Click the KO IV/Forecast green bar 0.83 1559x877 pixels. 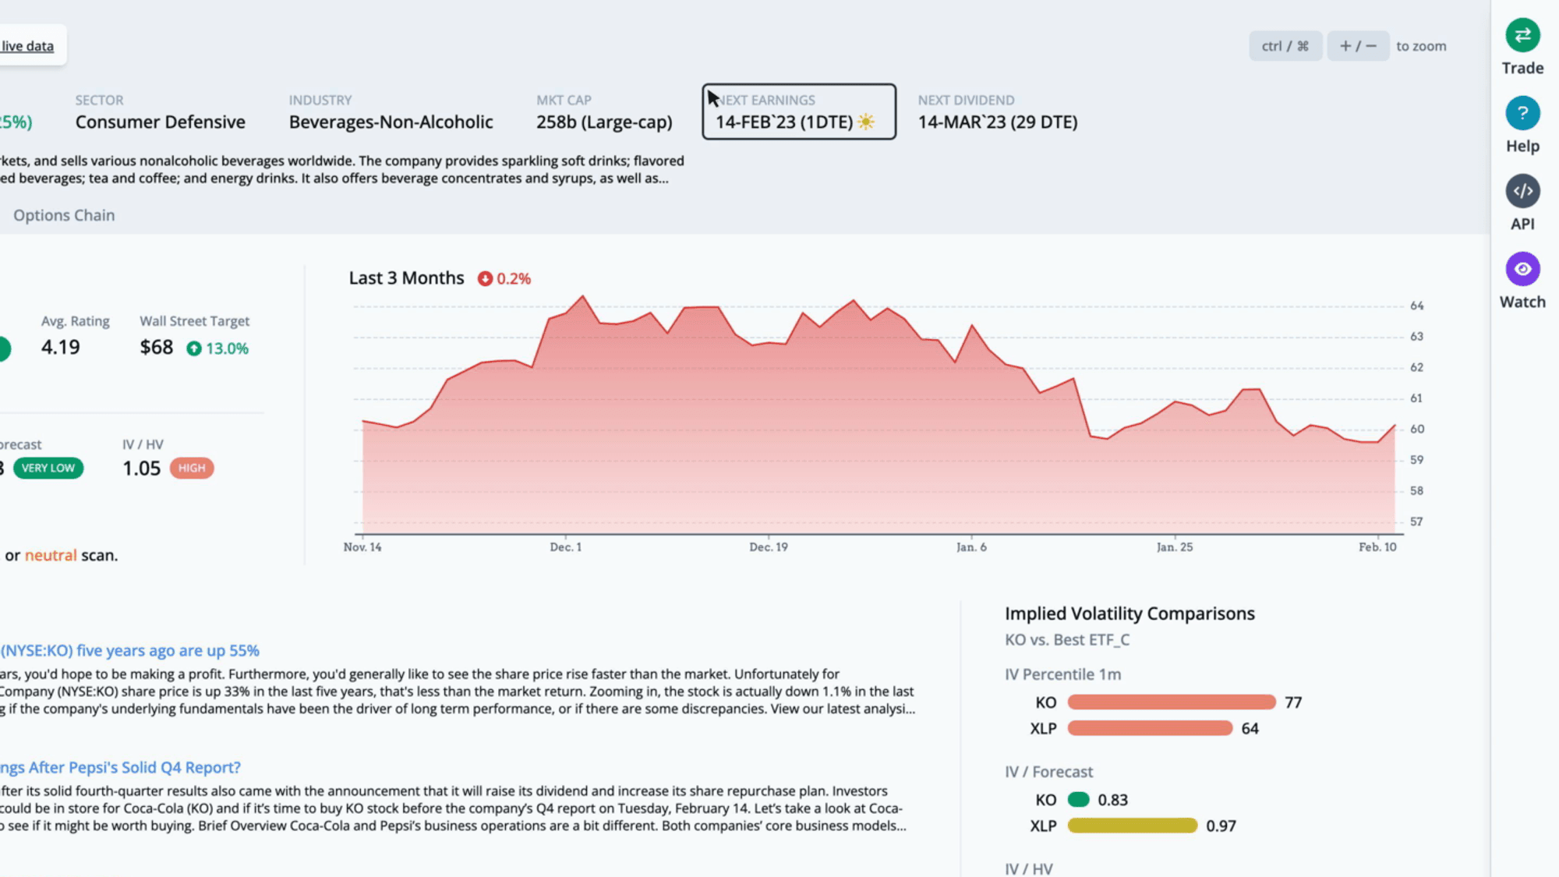coord(1078,800)
